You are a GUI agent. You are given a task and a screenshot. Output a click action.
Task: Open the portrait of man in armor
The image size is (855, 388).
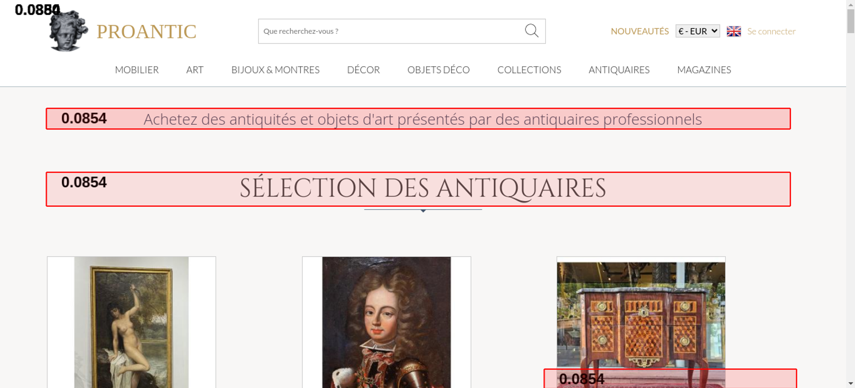tap(386, 323)
